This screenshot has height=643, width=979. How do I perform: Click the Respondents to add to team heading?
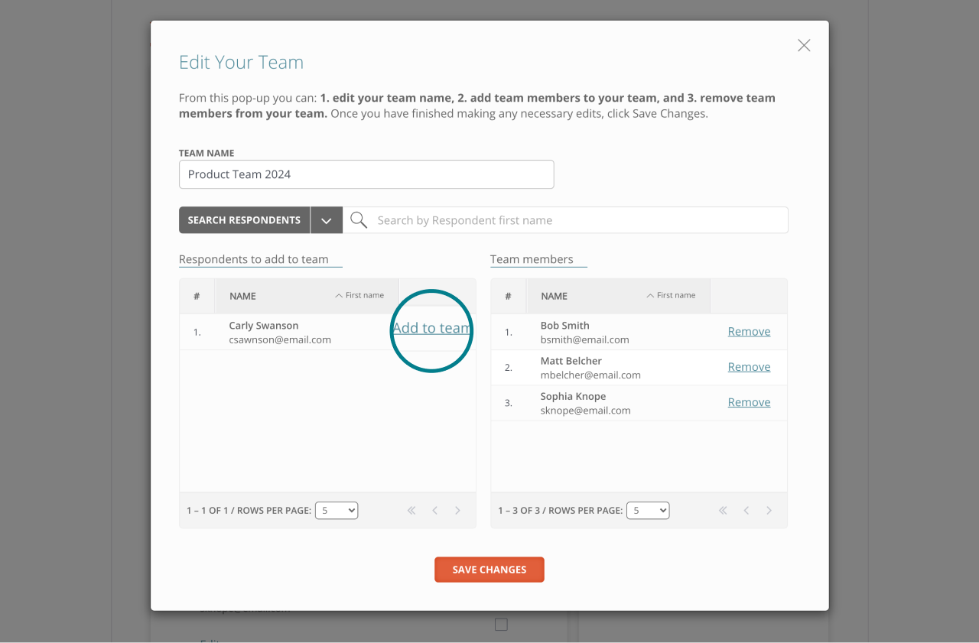click(x=254, y=259)
